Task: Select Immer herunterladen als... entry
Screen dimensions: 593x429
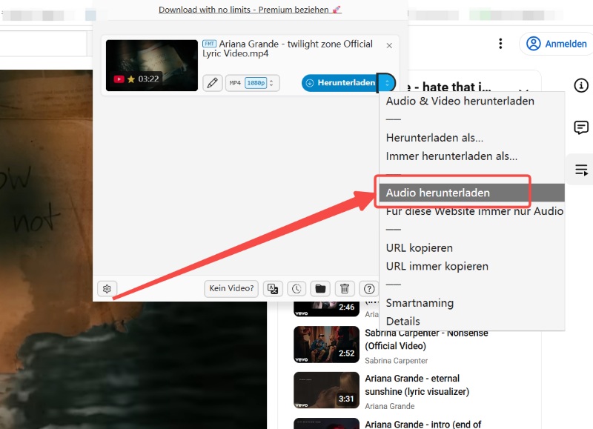Action: 451,156
